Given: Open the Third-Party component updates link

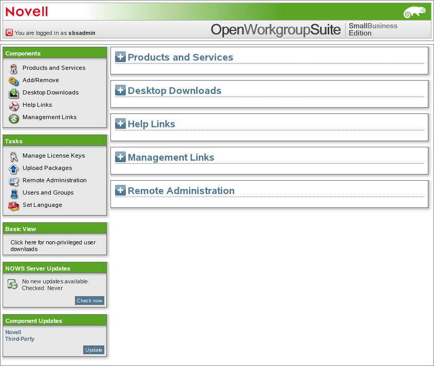Looking at the screenshot, I should [20, 339].
